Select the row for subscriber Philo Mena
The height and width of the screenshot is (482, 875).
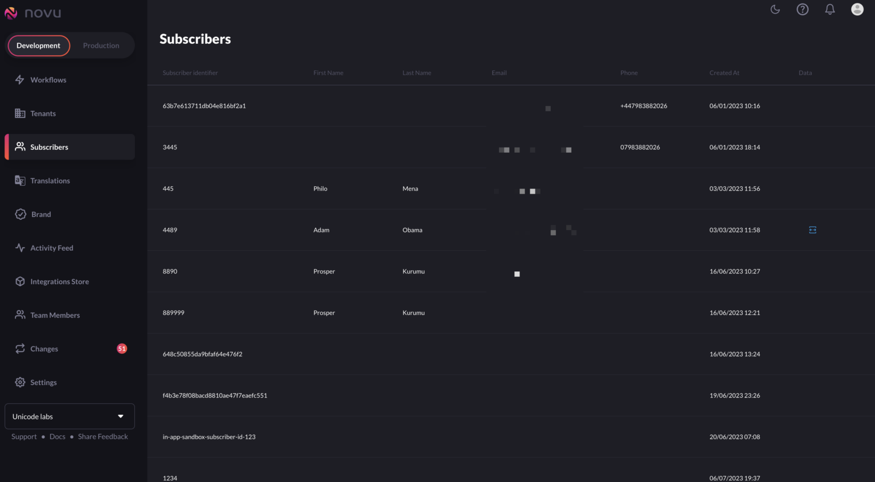tap(342, 189)
